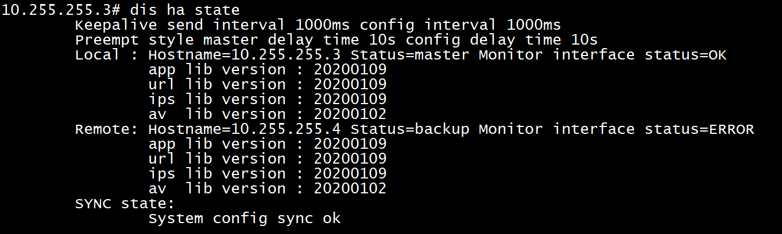Click the Local ips lib version line
The image size is (782, 234).
pyautogui.click(x=267, y=100)
